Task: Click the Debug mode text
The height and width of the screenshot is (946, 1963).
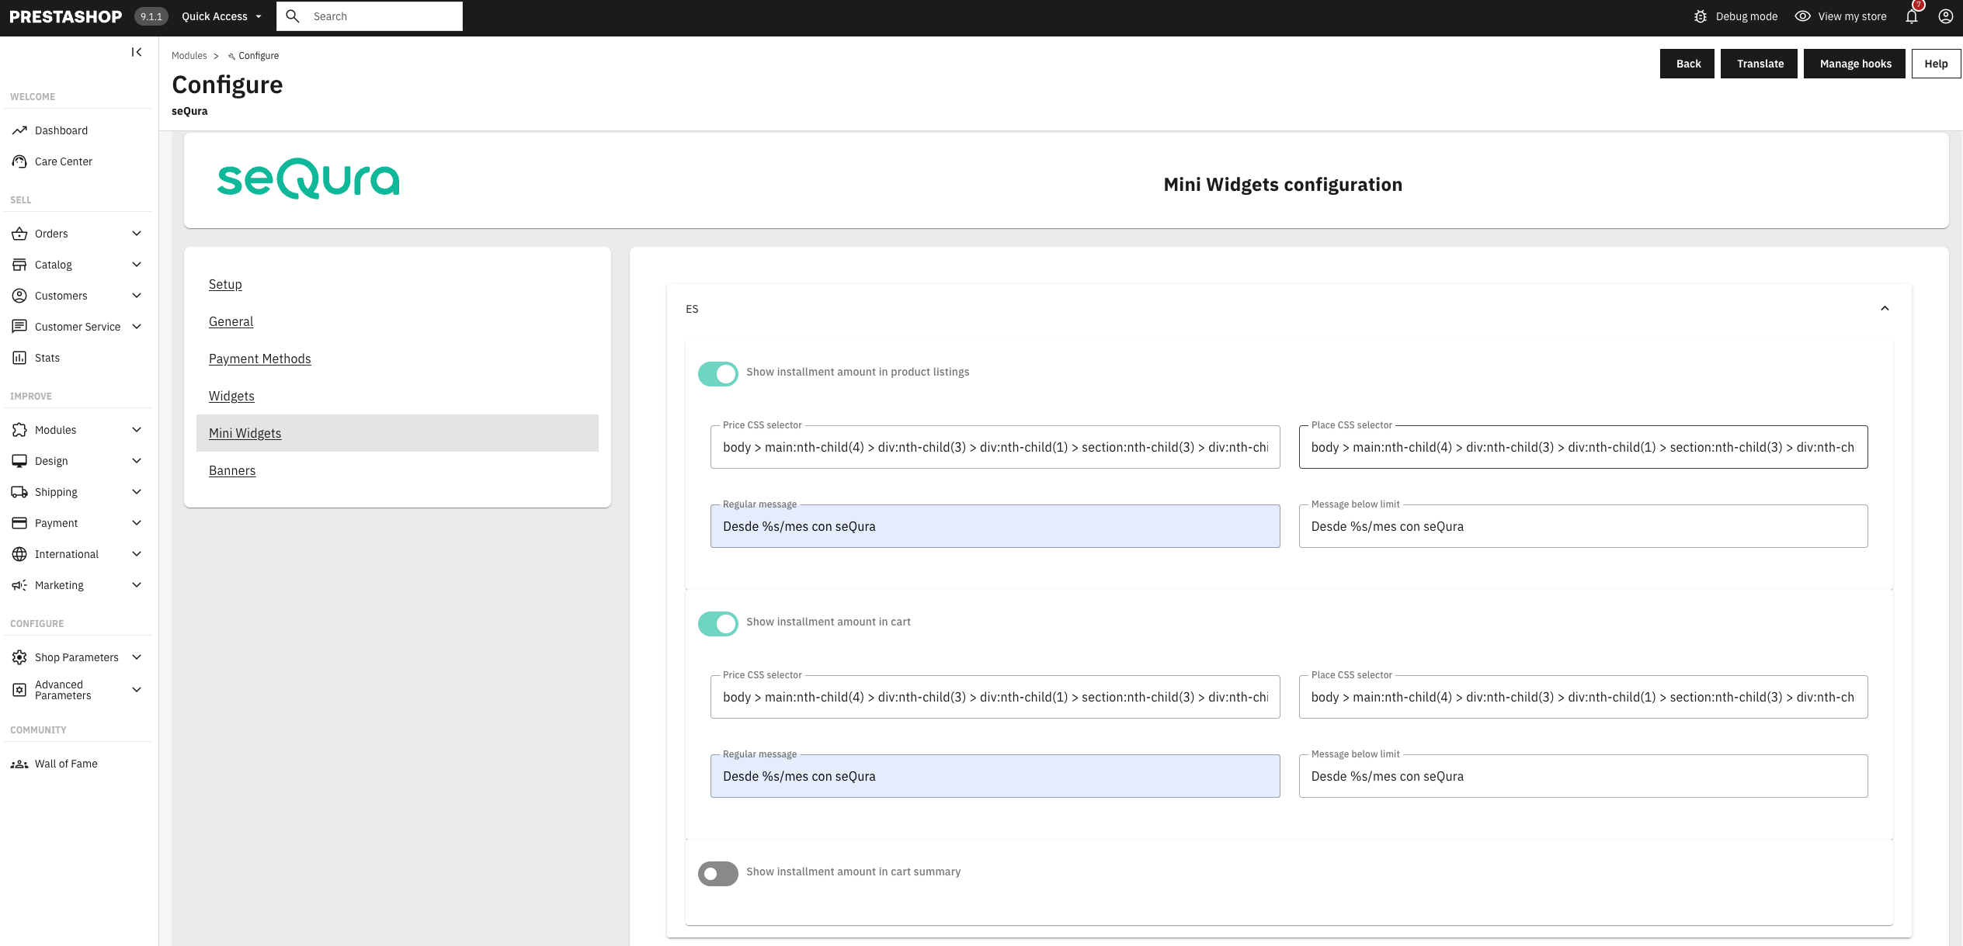Action: coord(1746,16)
